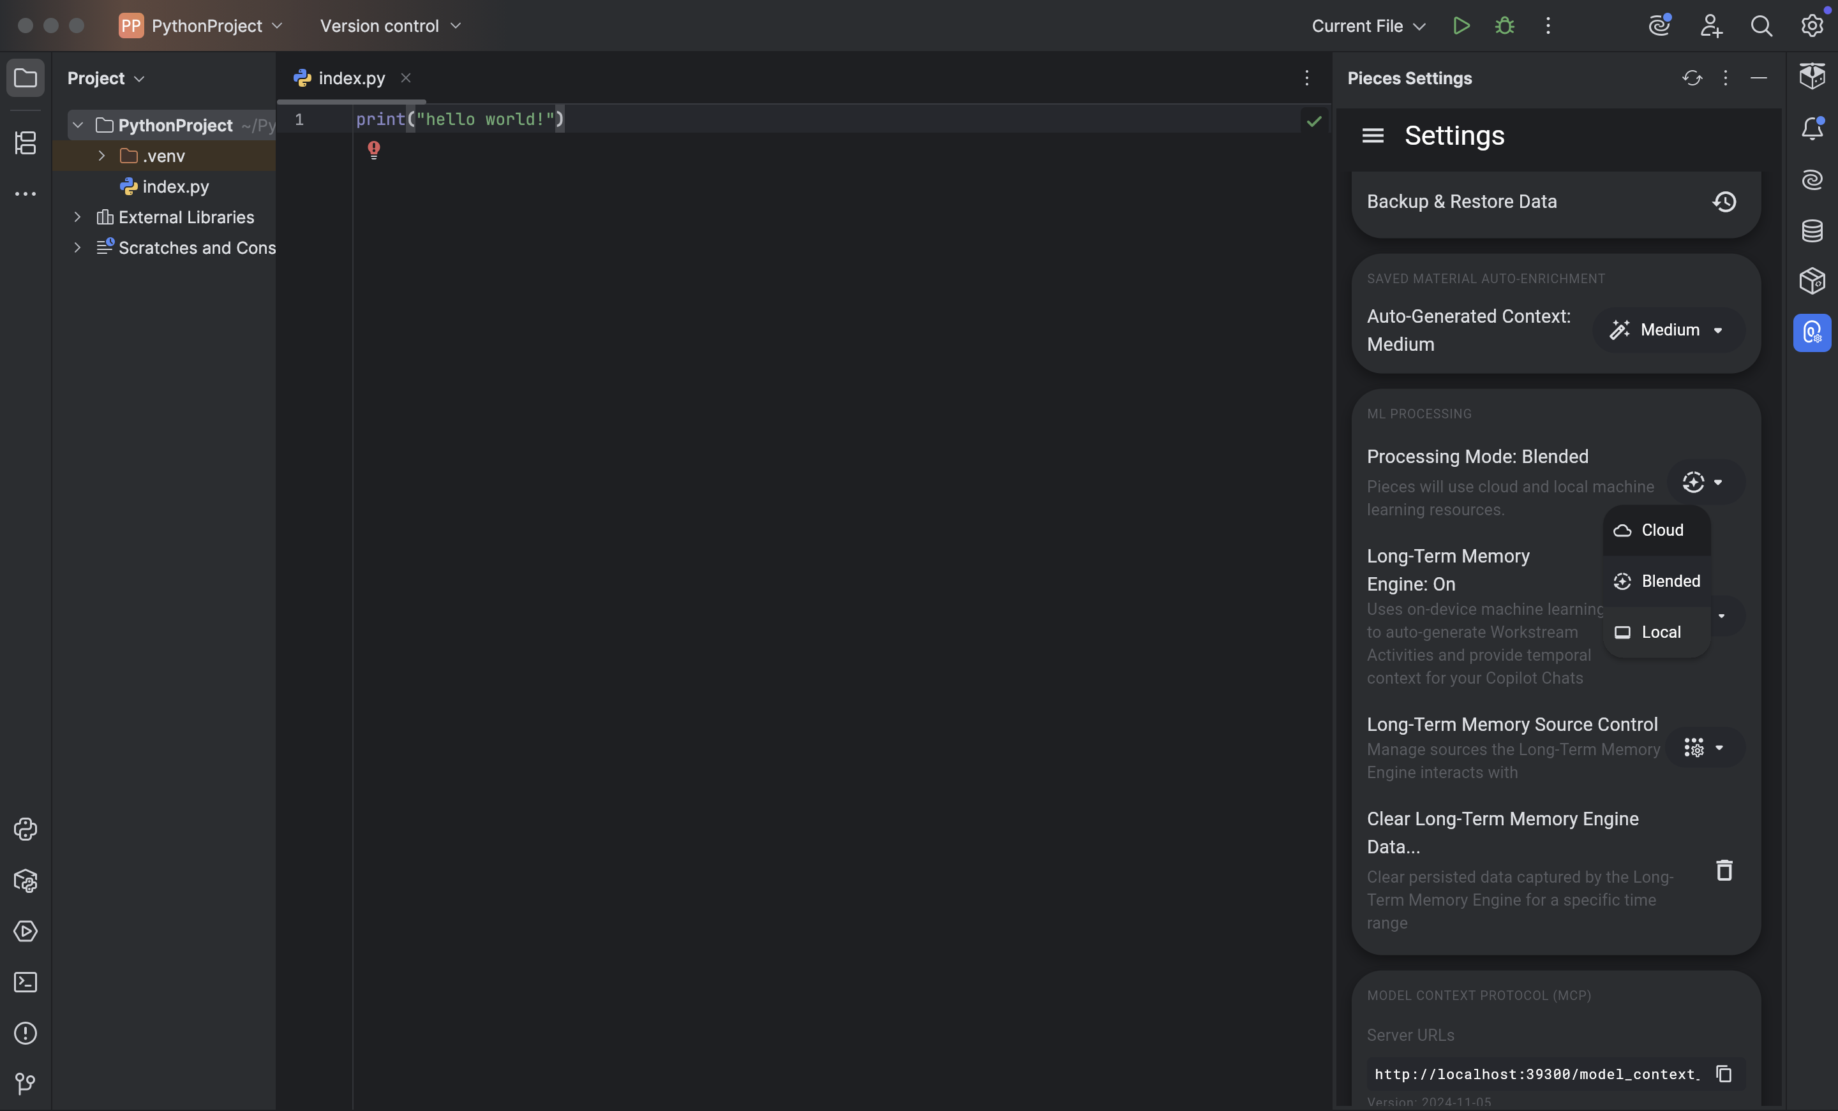Open Pieces Copilot swirl icon in right sidebar

pyautogui.click(x=1812, y=180)
